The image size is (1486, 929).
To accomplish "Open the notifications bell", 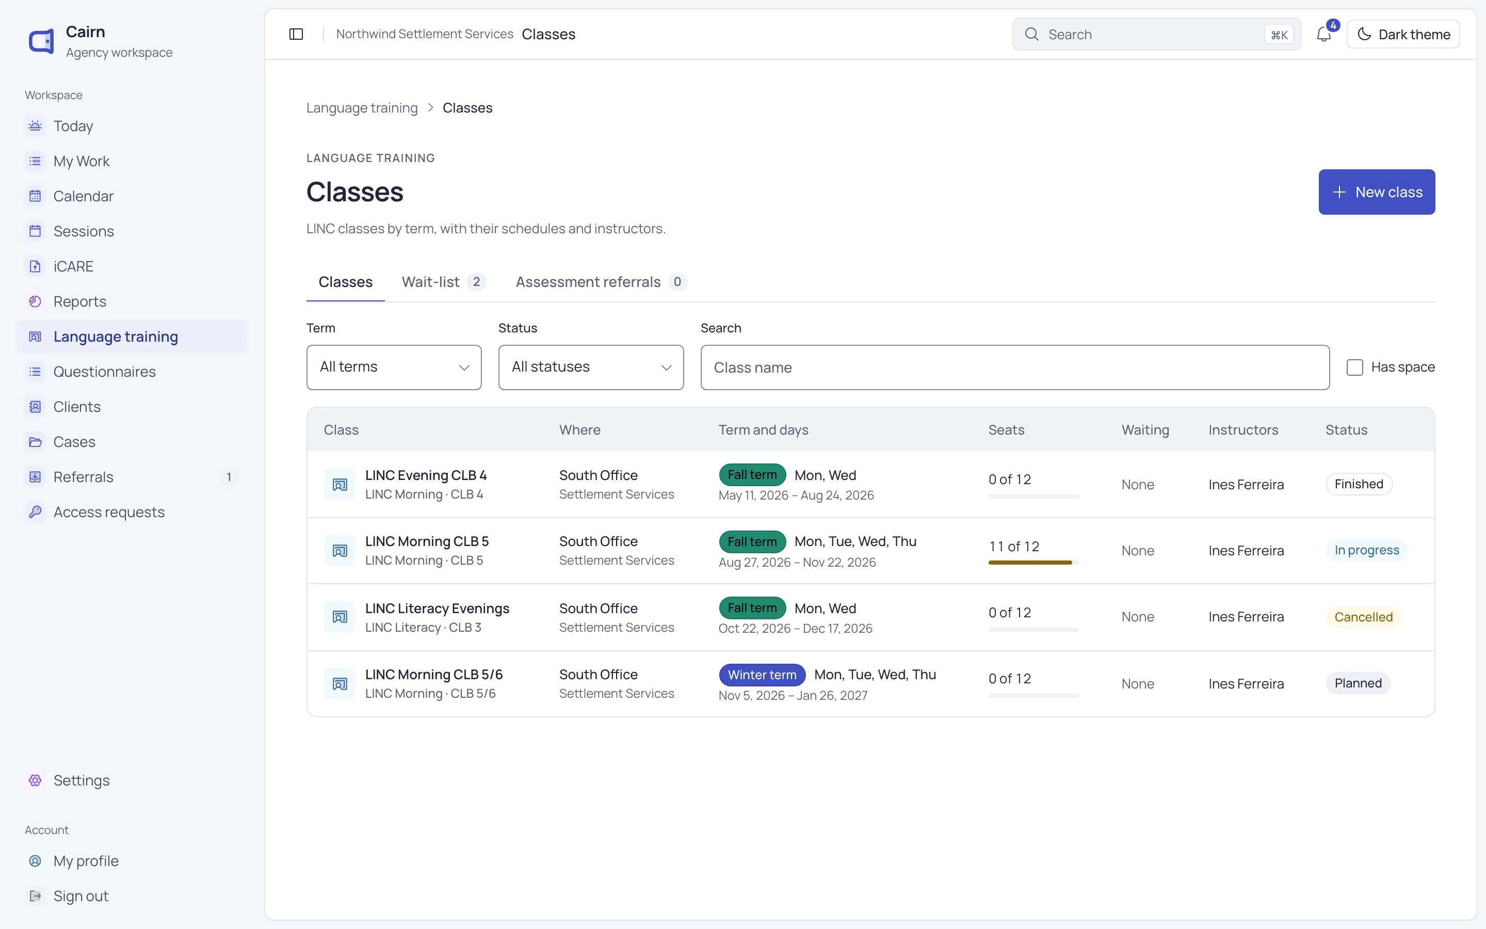I will [1323, 34].
